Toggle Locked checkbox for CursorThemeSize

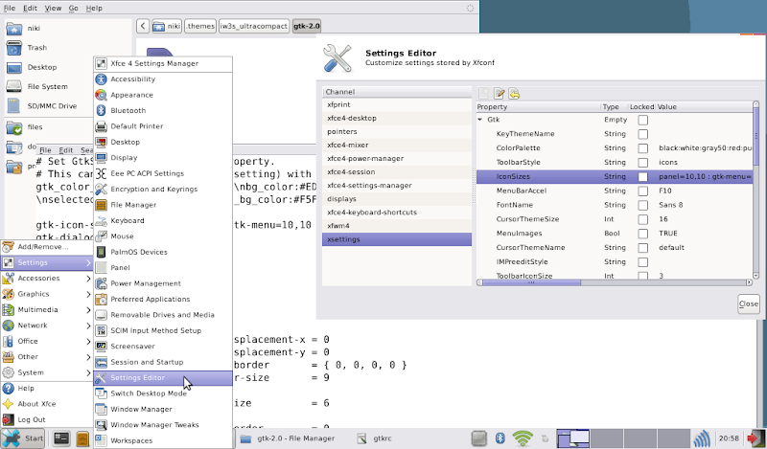[642, 219]
